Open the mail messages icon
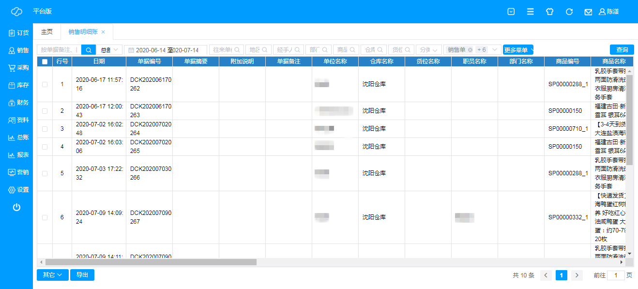638x289 pixels. [x=588, y=12]
